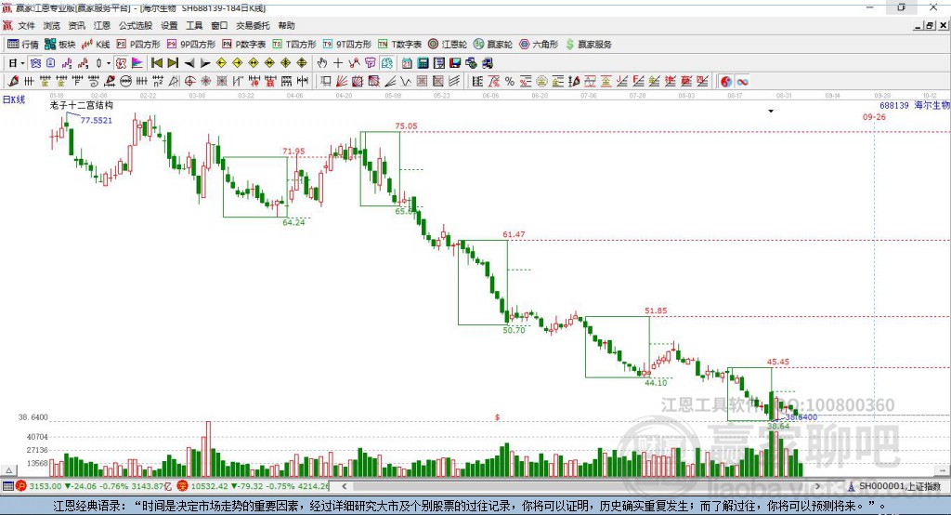Select the hand pan tool
951x515 pixels.
tap(322, 63)
